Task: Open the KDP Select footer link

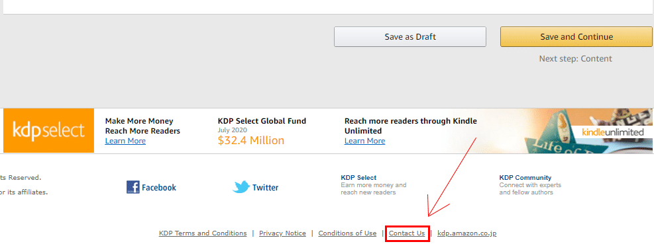Action: tap(358, 177)
